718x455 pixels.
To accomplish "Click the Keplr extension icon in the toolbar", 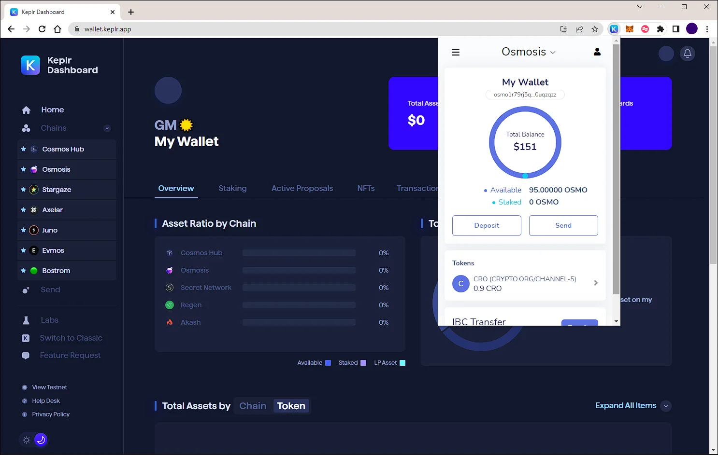I will (614, 29).
